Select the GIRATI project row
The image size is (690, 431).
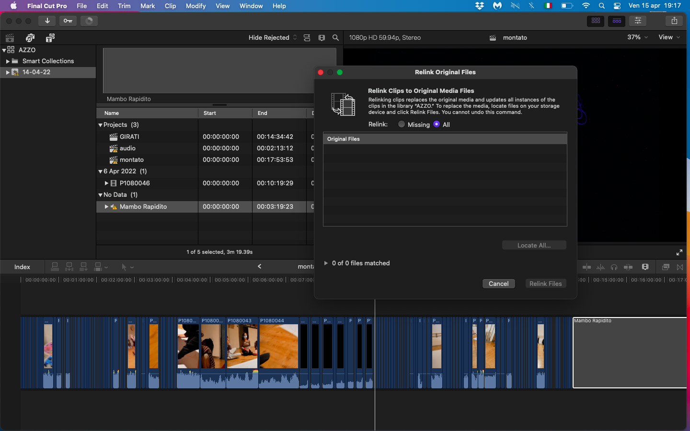tap(205, 136)
